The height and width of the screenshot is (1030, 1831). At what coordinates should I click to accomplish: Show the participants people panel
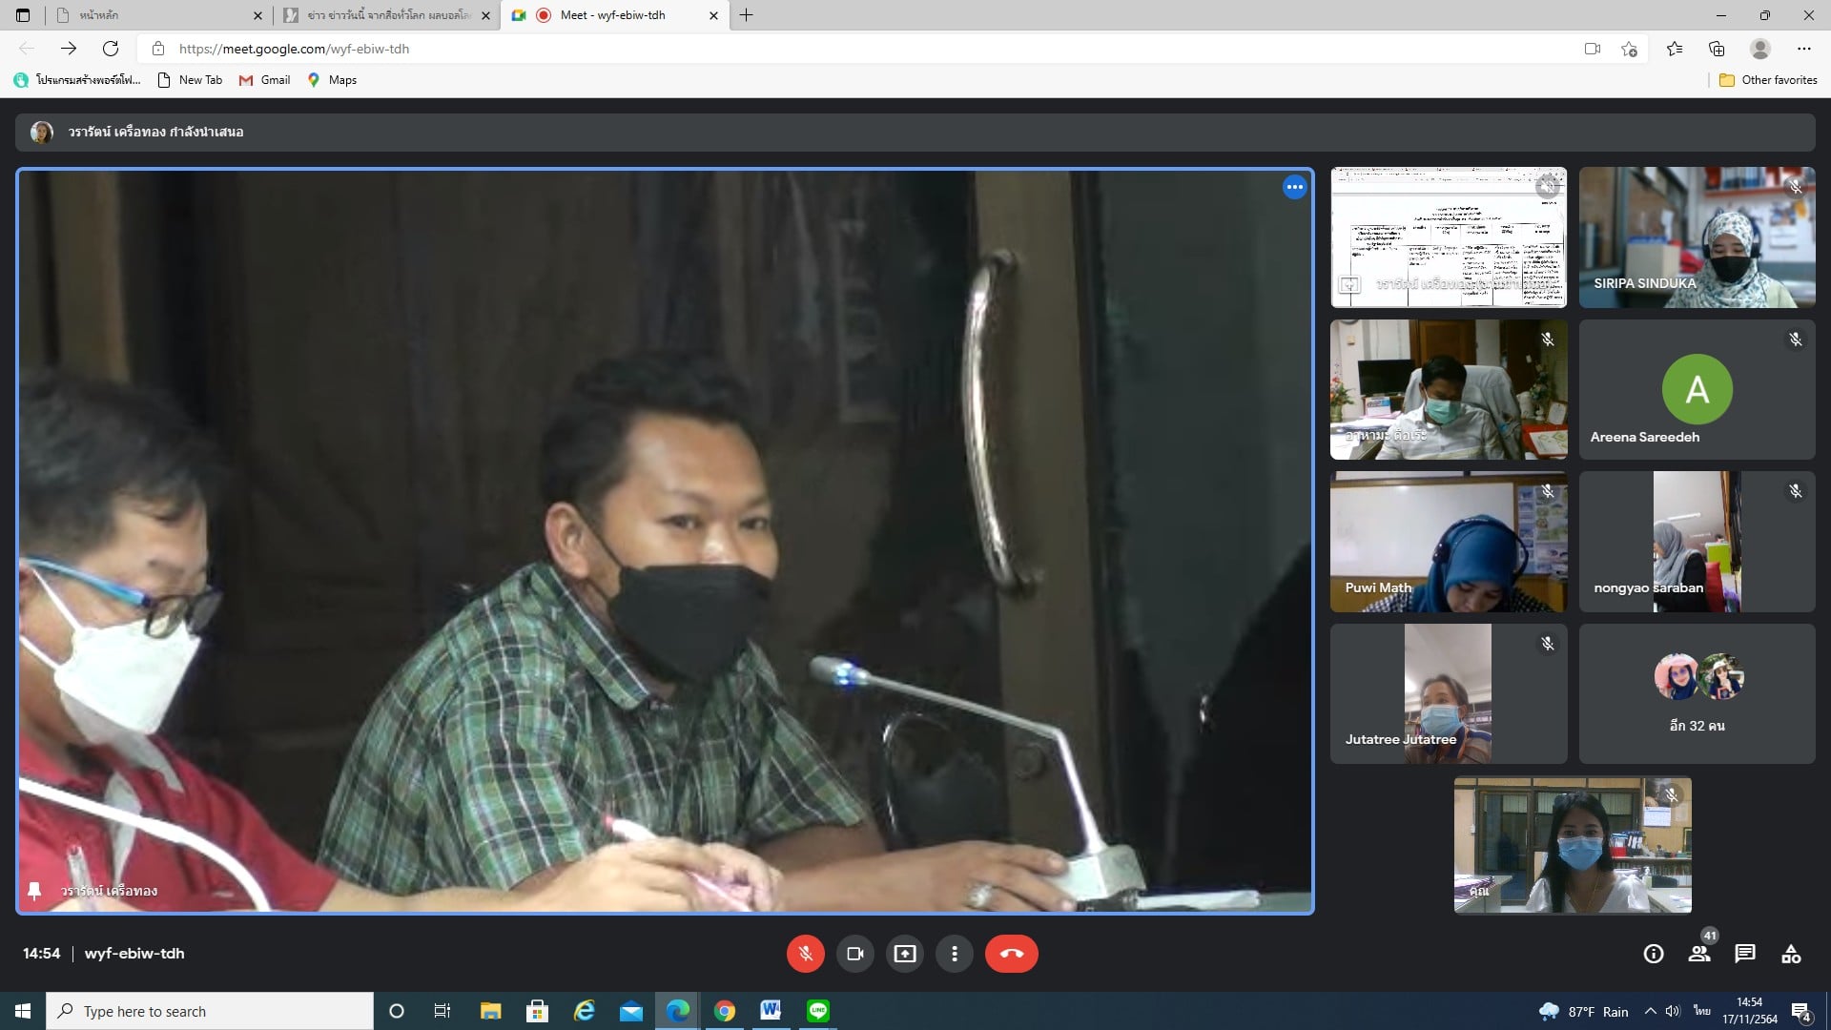coord(1699,954)
